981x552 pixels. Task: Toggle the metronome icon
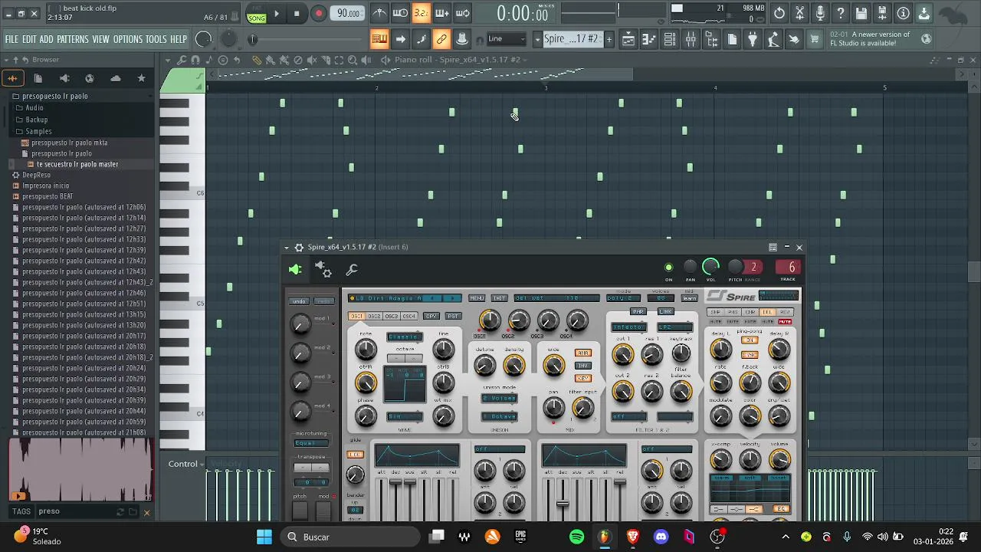[379, 13]
